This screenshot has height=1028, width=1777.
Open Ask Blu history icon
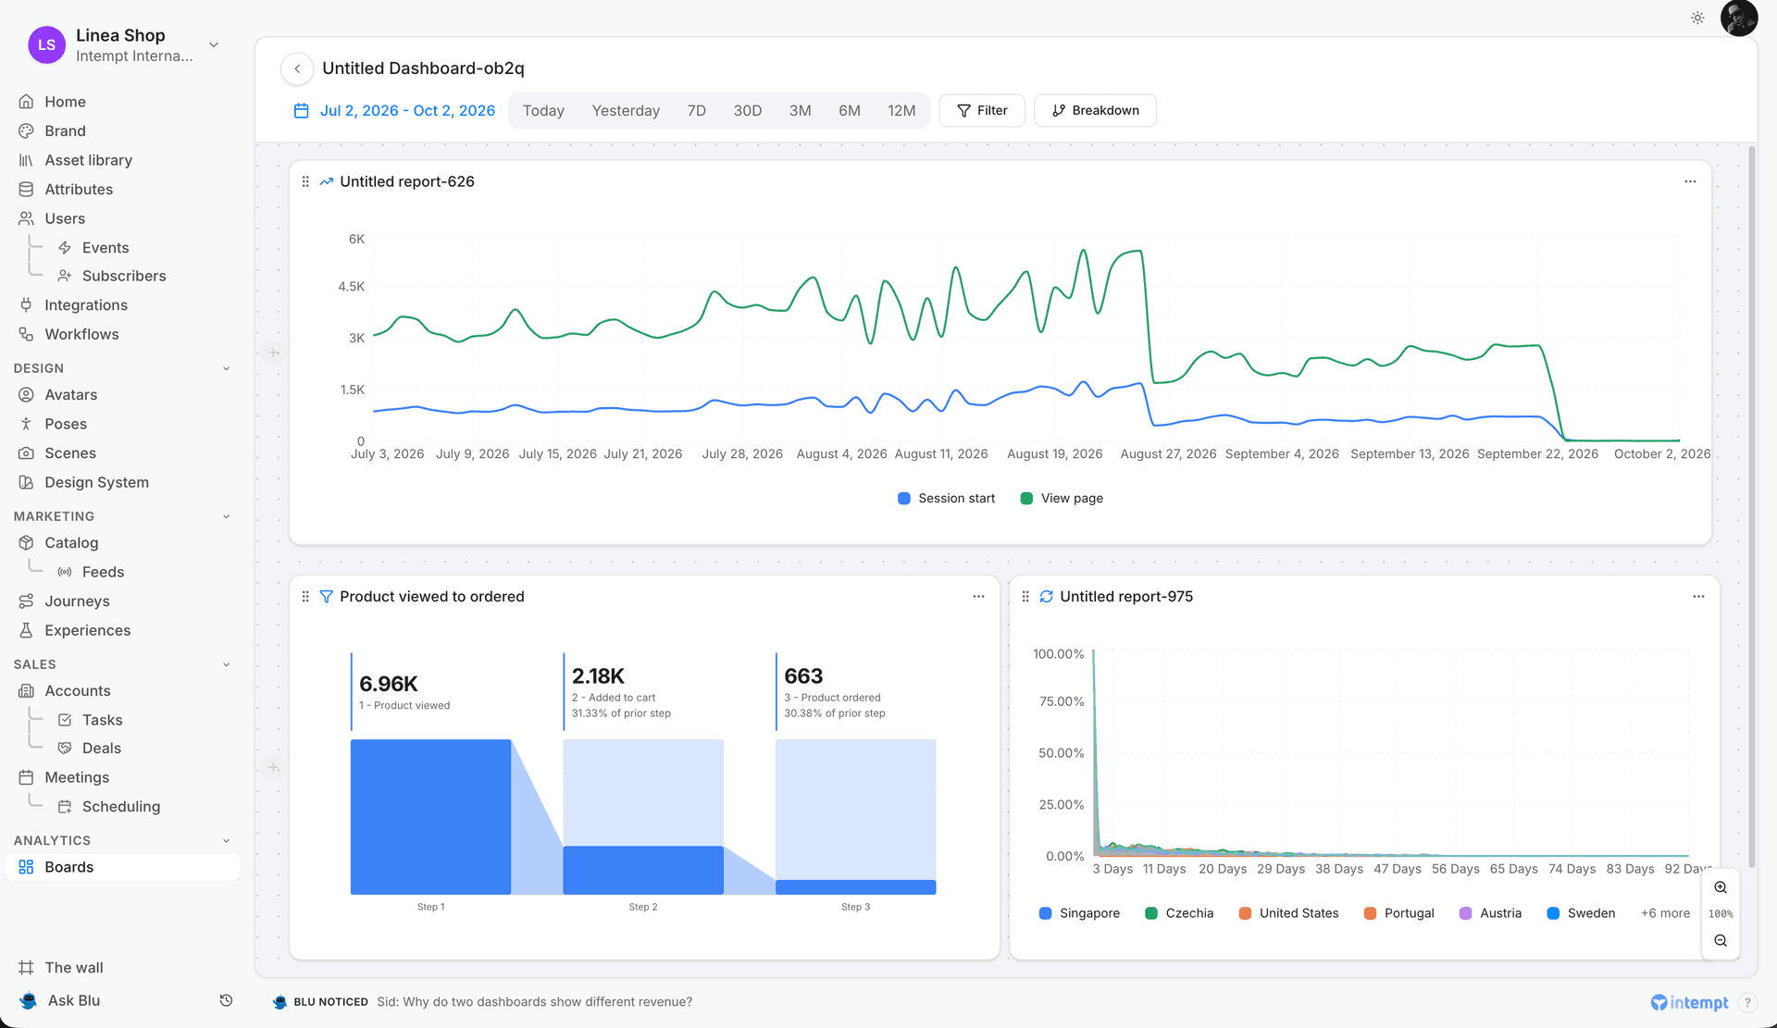pyautogui.click(x=226, y=1000)
